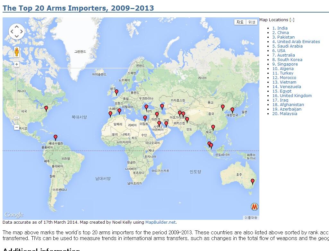Click the red marker on the United Kingdom

(117, 92)
